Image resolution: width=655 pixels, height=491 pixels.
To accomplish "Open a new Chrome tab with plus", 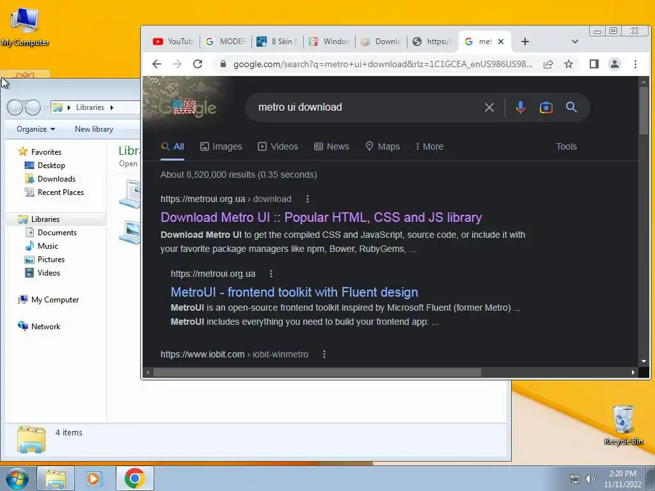I will [x=525, y=42].
